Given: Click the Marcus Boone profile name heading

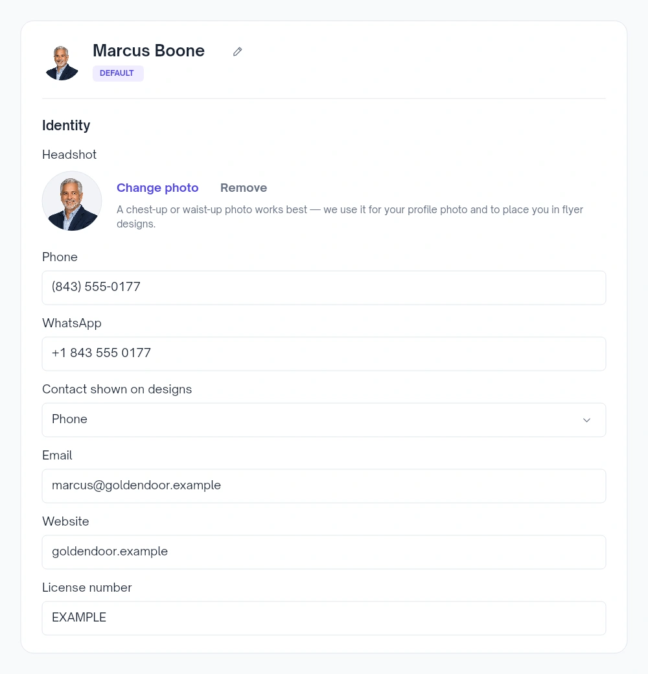Looking at the screenshot, I should coord(148,51).
